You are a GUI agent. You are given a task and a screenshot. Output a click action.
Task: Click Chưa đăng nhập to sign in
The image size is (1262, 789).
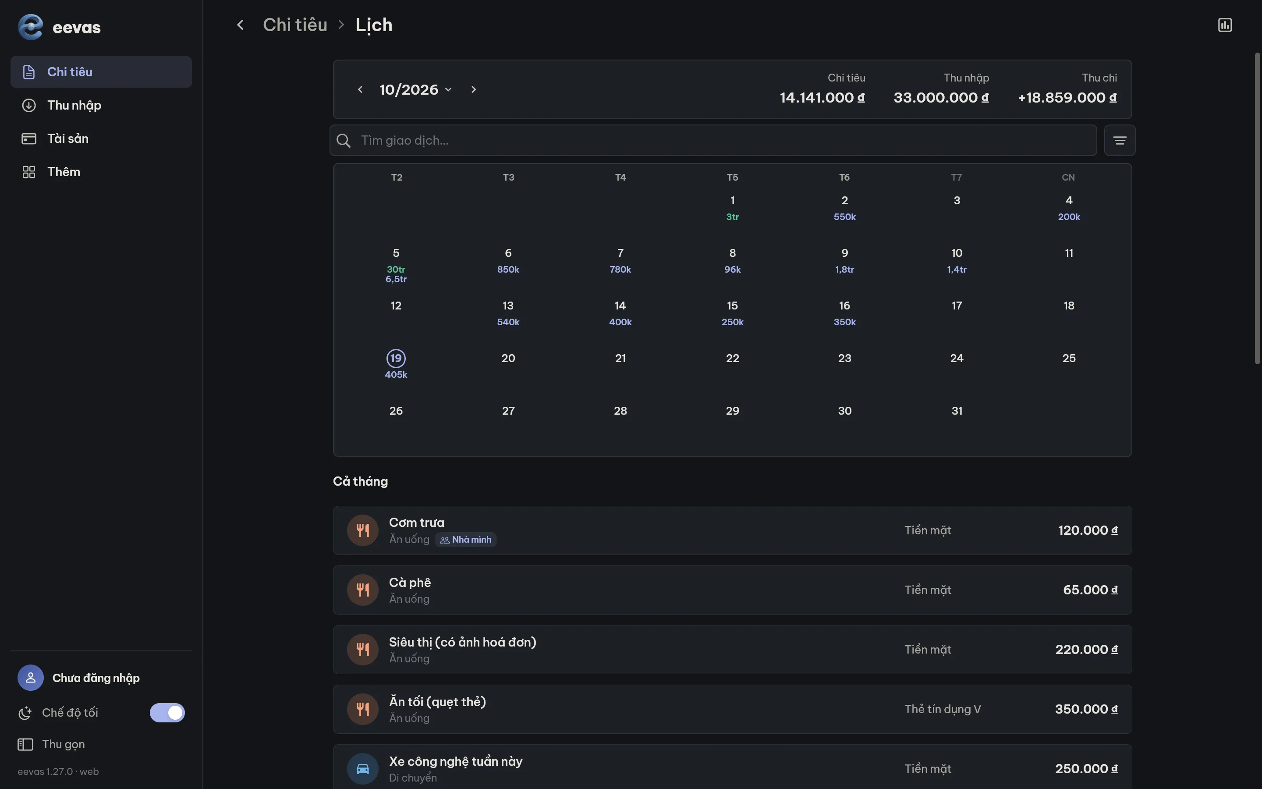(x=96, y=677)
